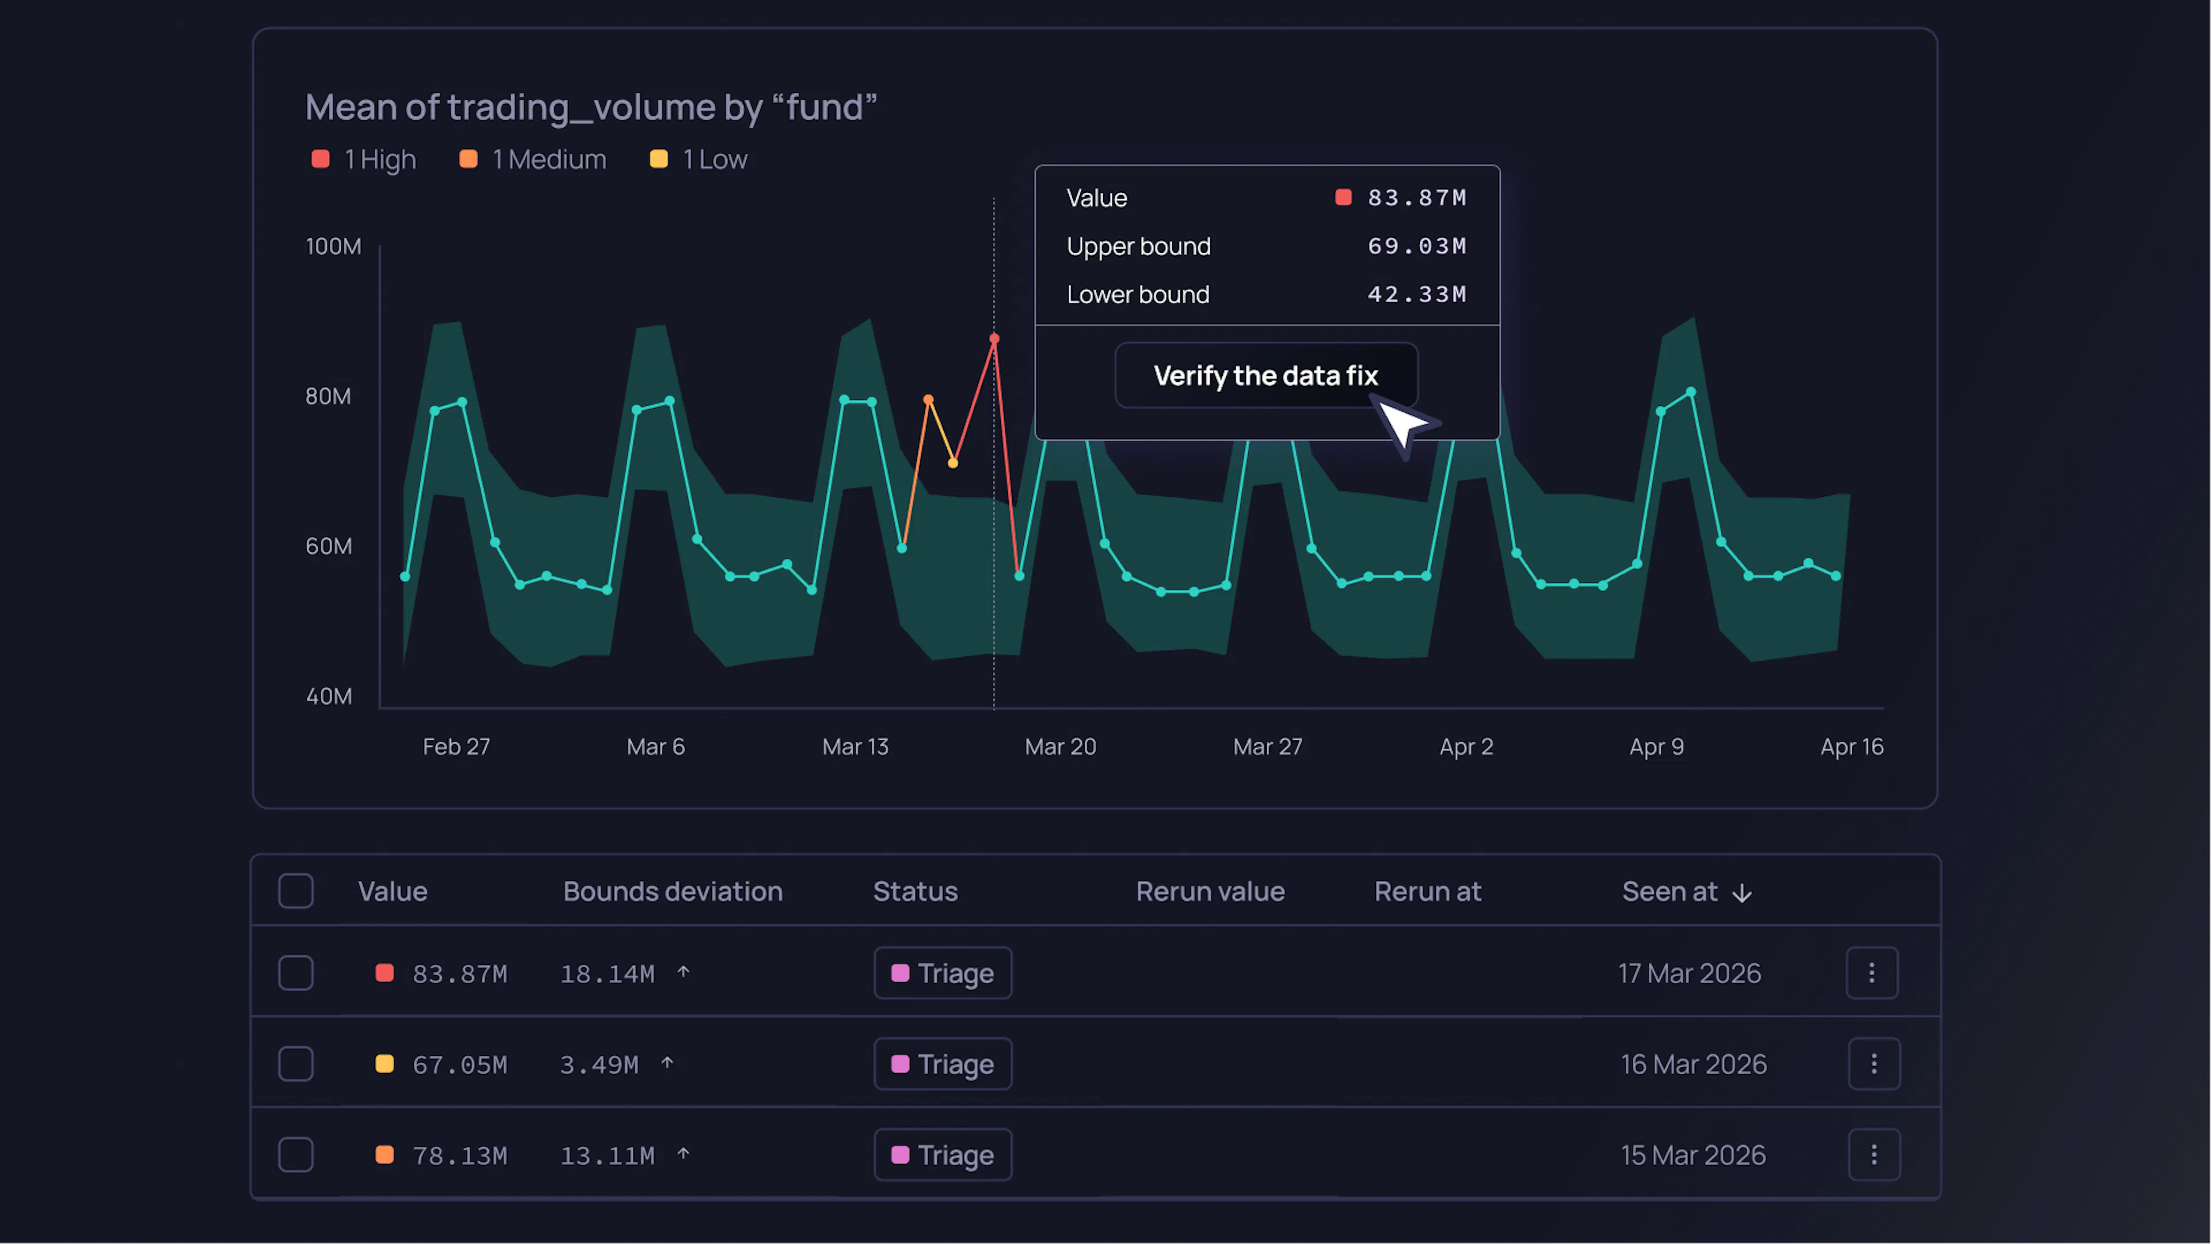This screenshot has height=1244, width=2211.
Task: Open kebab menu for 15 Mar 2026 row
Action: 1874,1155
